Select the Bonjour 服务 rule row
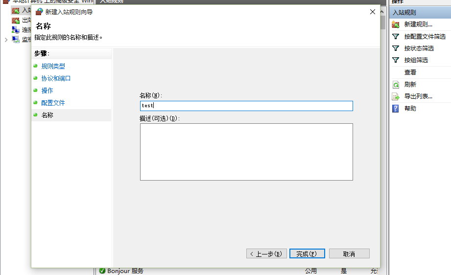The height and width of the screenshot is (275, 451). (237, 271)
